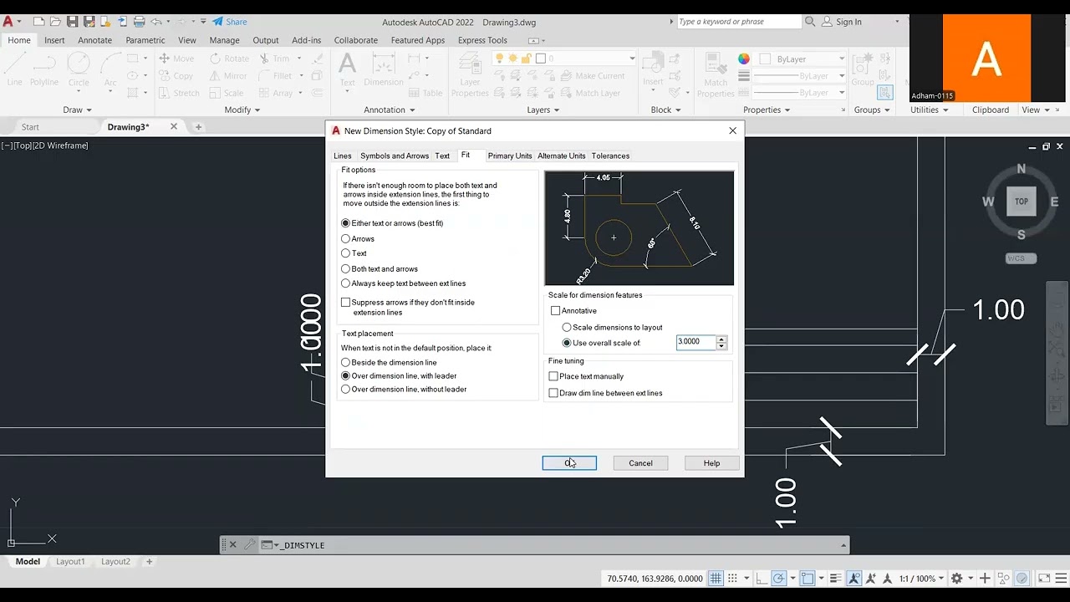1070x602 pixels.
Task: Click the Undo arrow icon
Action: coord(155,22)
